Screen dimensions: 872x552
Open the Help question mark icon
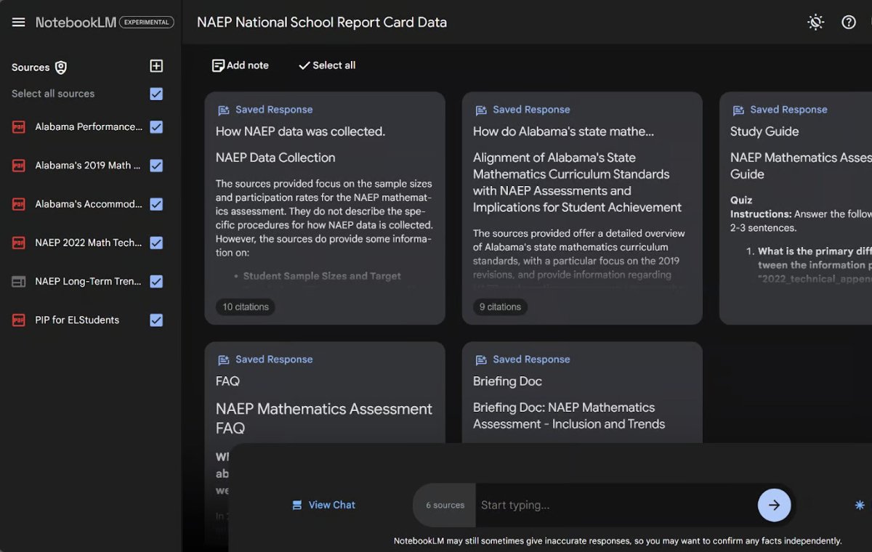[849, 22]
